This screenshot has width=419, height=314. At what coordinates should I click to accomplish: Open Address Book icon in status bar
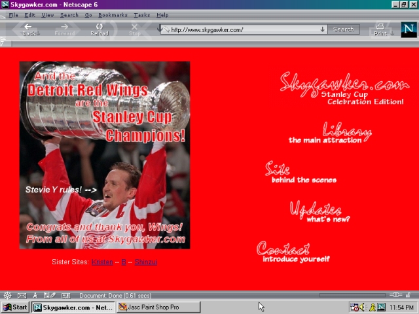click(x=65, y=295)
